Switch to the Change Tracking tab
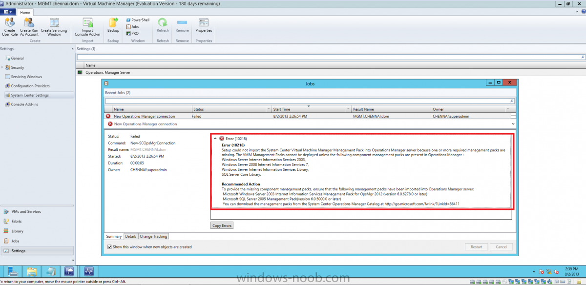Image resolution: width=586 pixels, height=285 pixels. (153, 236)
